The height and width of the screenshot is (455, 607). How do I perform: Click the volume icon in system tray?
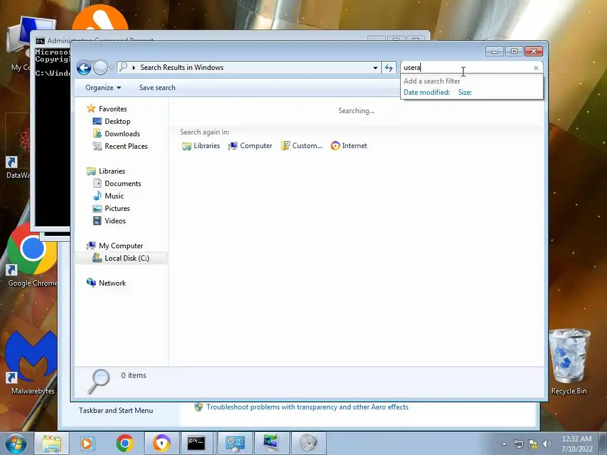click(x=547, y=444)
